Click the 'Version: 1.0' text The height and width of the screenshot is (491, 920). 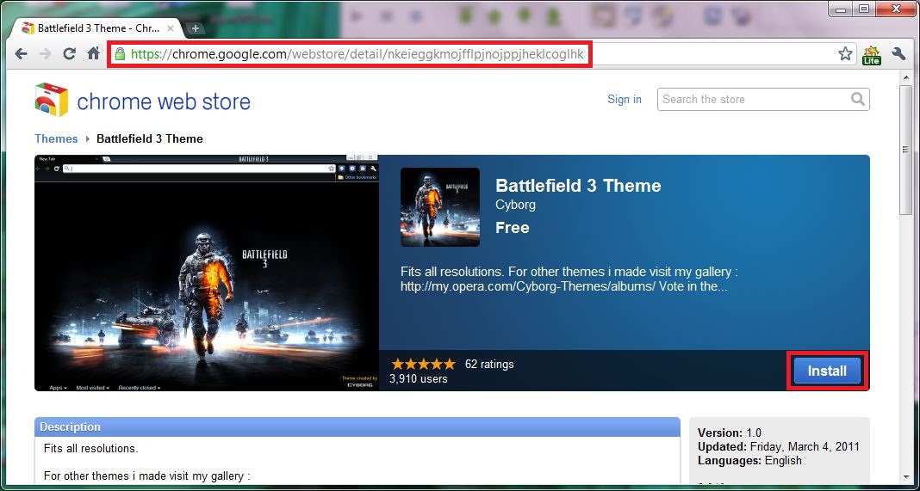click(730, 433)
